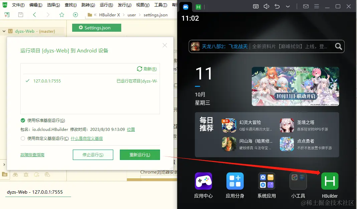Open the 查找(I) menu

tap(70, 5)
